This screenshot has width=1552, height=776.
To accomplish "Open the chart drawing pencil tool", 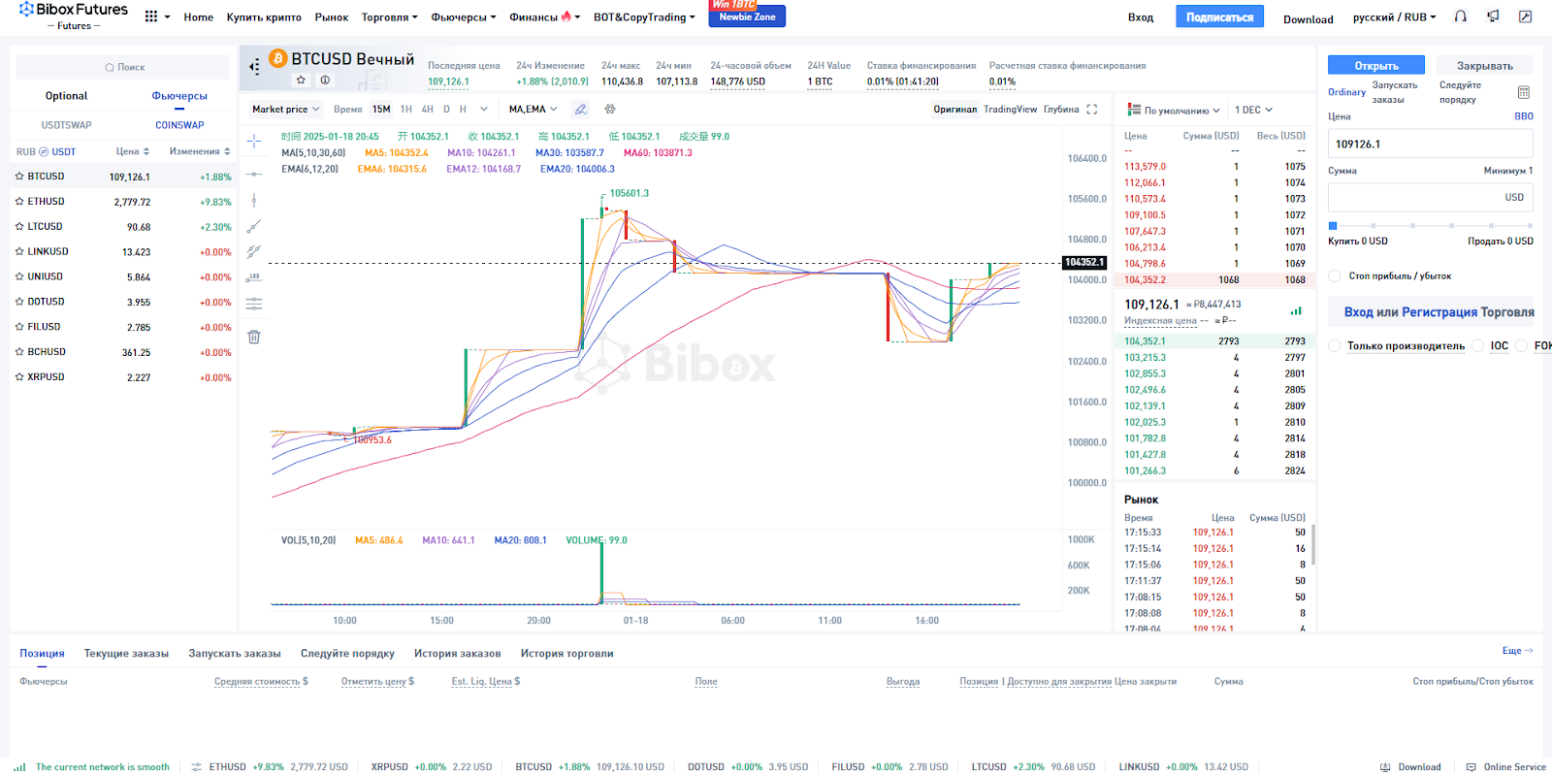I will pyautogui.click(x=580, y=110).
